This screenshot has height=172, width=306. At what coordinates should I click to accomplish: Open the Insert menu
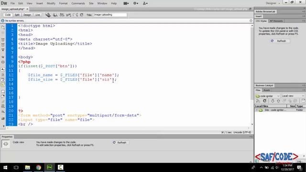[x=39, y=3]
